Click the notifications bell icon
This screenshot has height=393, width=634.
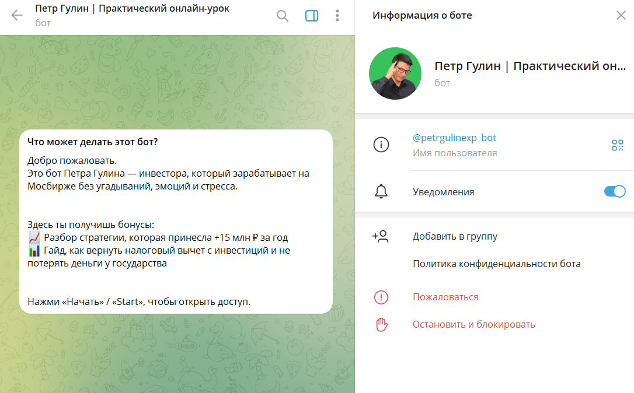381,191
